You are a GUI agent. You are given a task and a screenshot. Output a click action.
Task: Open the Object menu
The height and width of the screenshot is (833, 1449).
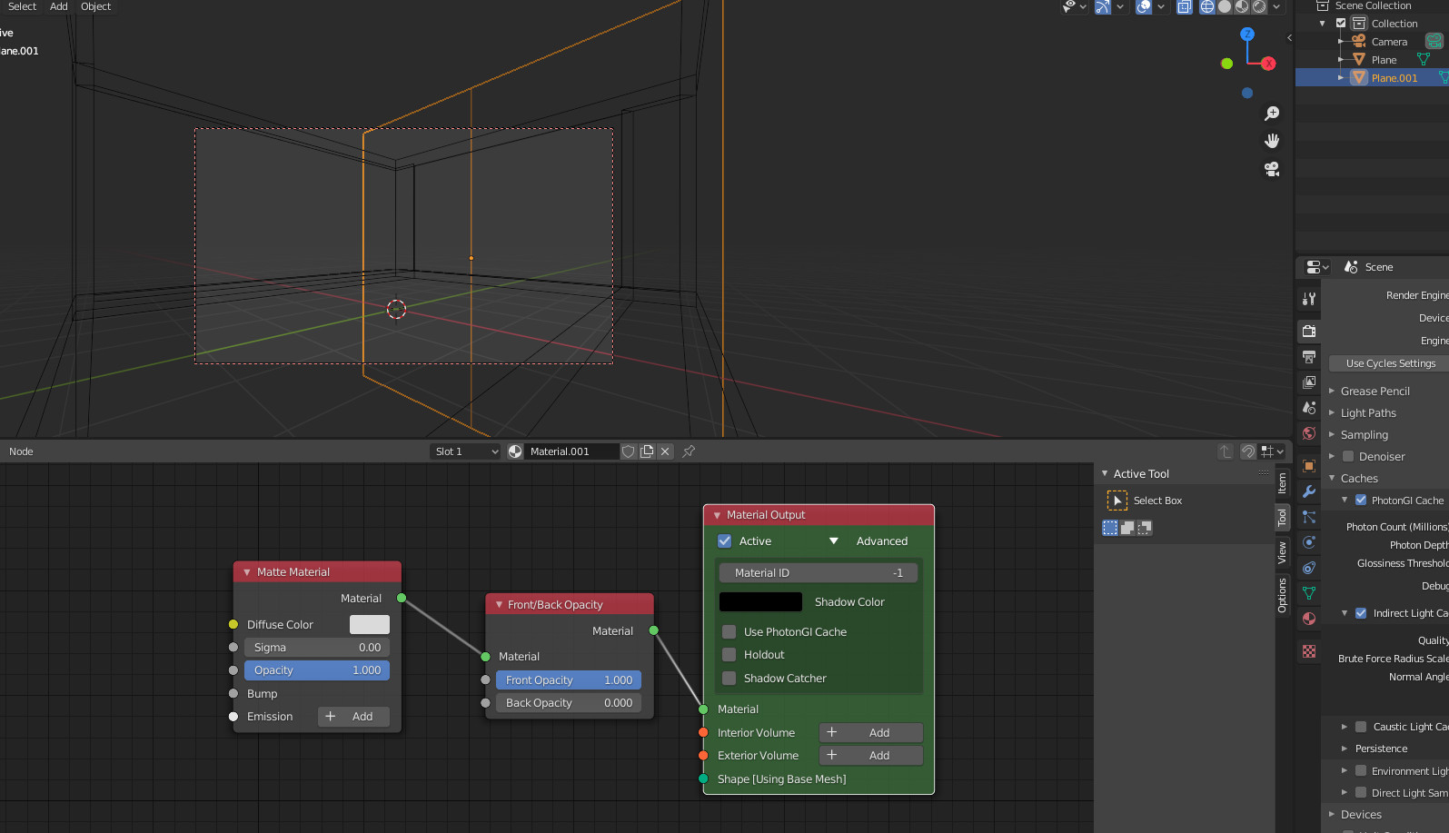(x=95, y=6)
